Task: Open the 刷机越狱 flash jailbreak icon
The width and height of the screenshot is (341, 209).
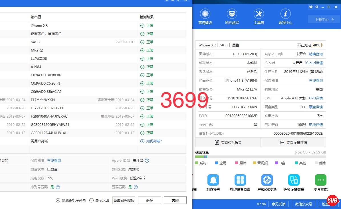Action: tap(232, 14)
